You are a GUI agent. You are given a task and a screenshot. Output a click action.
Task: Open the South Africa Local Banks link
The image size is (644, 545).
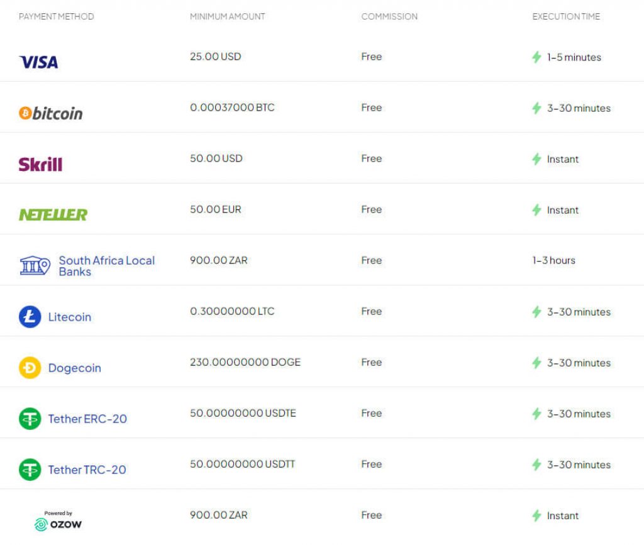[106, 266]
